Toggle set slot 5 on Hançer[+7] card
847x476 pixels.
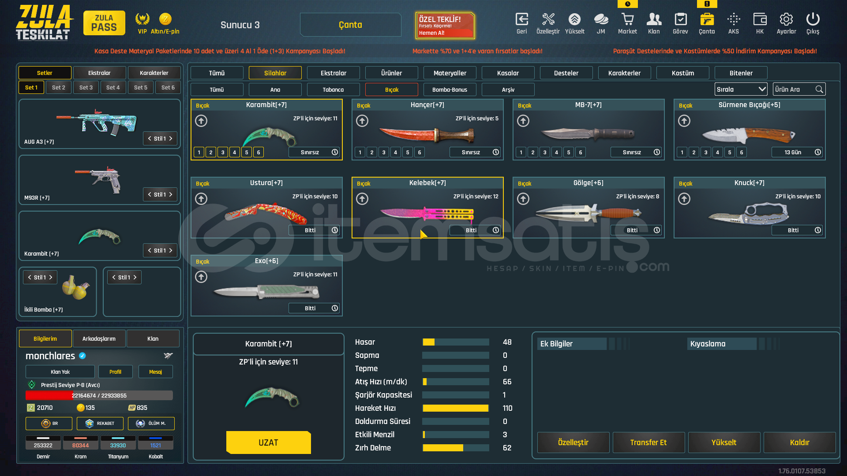click(408, 152)
